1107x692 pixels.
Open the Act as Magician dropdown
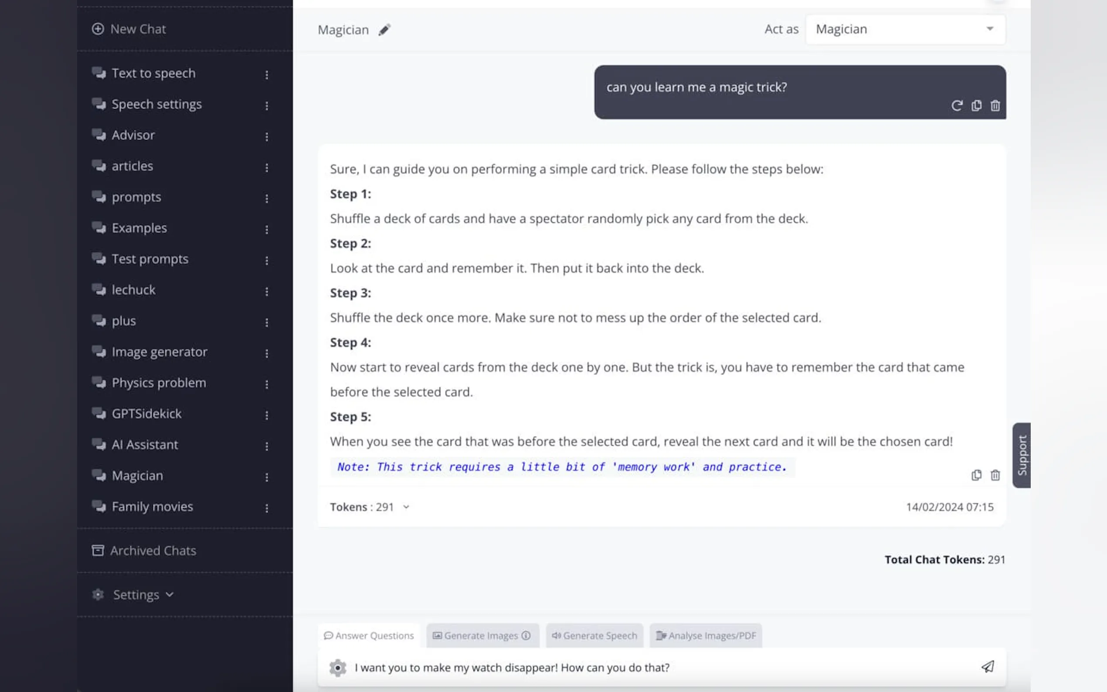click(905, 29)
